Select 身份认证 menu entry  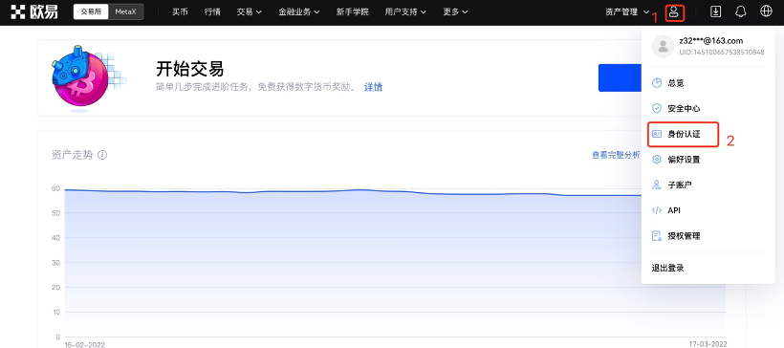point(683,134)
